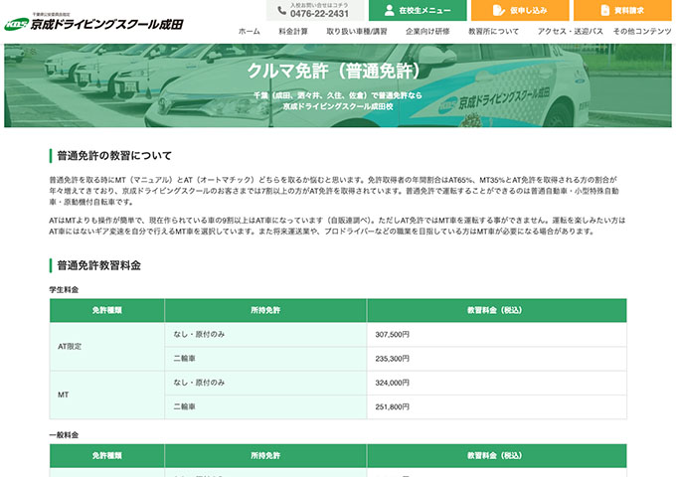The width and height of the screenshot is (676, 477).
Task: Open the 仮申し込み application button
Action: (x=520, y=10)
